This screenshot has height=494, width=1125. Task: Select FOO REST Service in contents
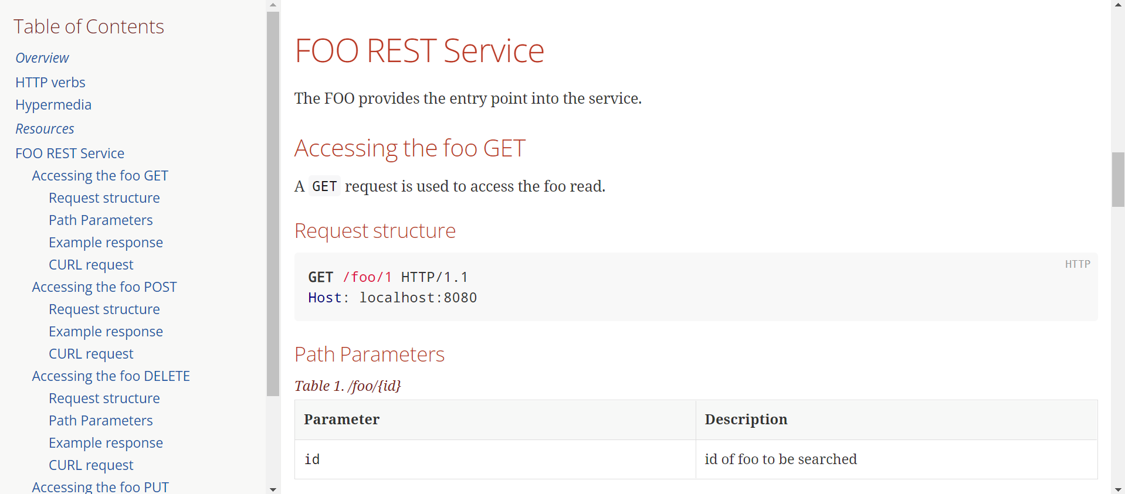coord(70,154)
